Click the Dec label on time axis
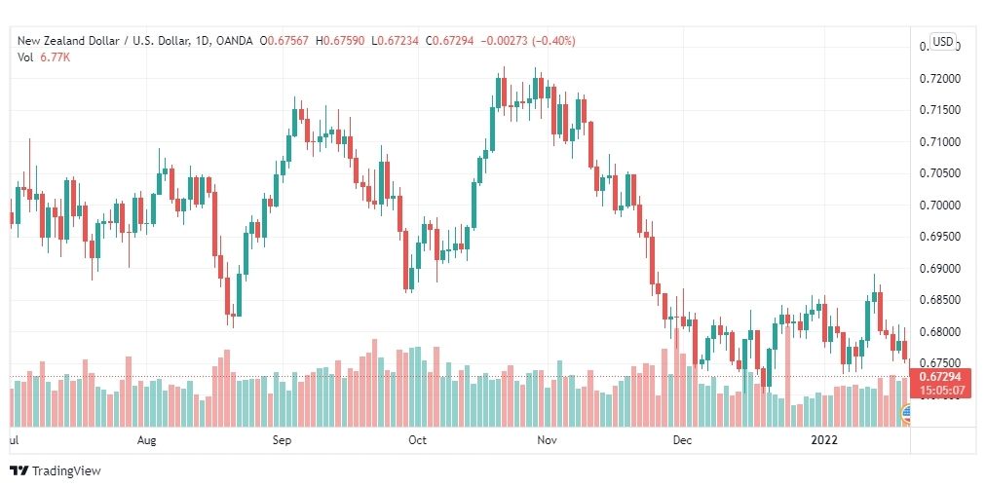The height and width of the screenshot is (488, 986). (x=682, y=439)
